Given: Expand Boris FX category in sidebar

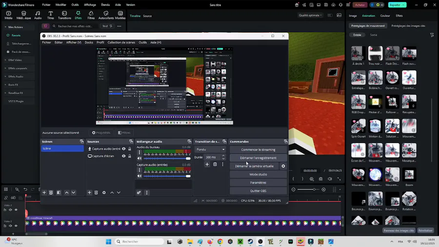Looking at the screenshot, I should coord(5,84).
